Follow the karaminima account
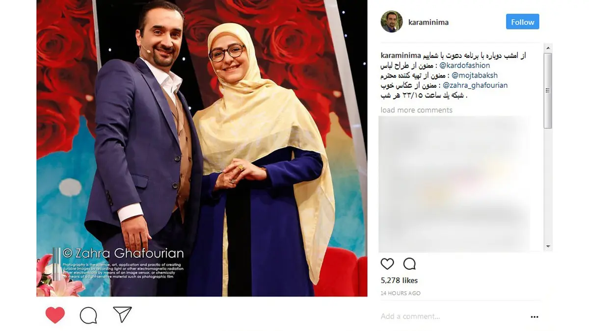The height and width of the screenshot is (331, 589). [523, 22]
